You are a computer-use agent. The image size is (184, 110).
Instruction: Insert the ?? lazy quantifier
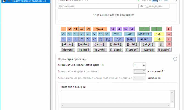click(x=82, y=39)
